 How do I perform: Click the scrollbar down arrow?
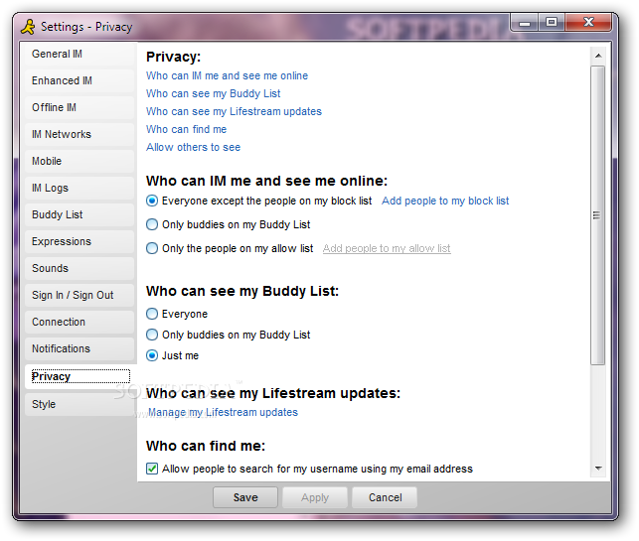click(x=598, y=469)
